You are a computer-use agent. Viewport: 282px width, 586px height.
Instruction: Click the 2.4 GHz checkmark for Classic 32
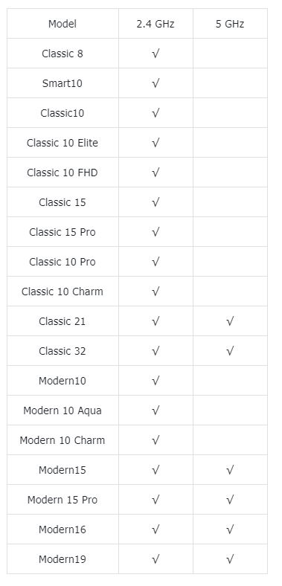click(156, 351)
